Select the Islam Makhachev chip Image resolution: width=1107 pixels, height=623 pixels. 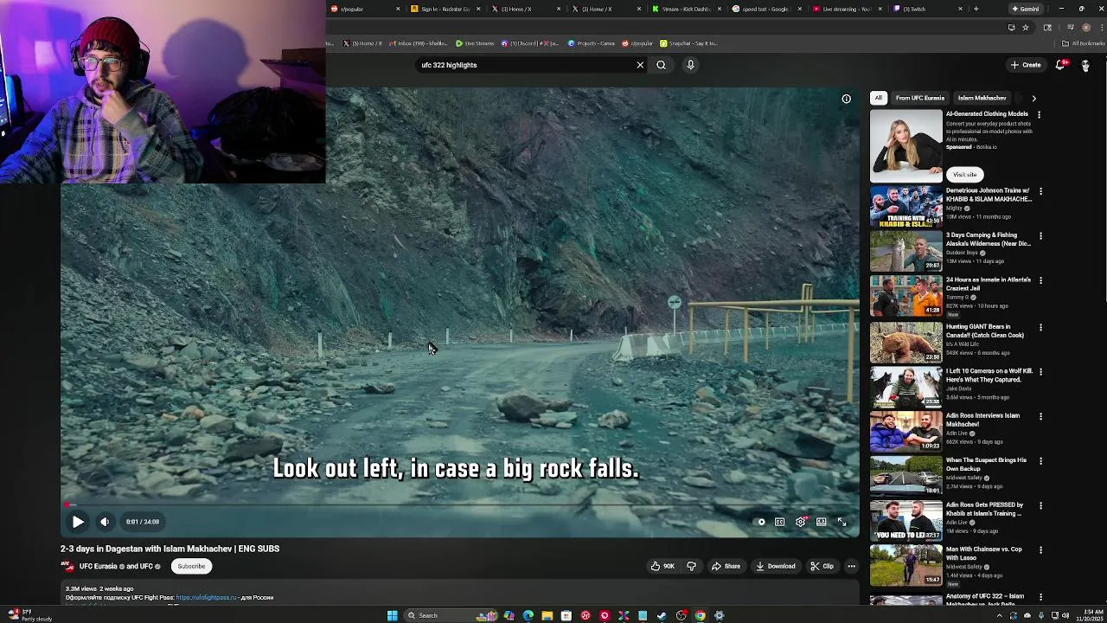(982, 98)
